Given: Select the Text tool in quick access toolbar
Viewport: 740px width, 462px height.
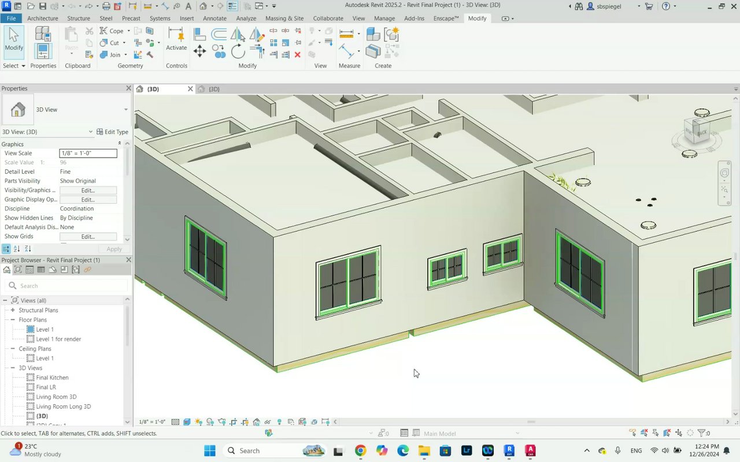Looking at the screenshot, I should point(188,6).
